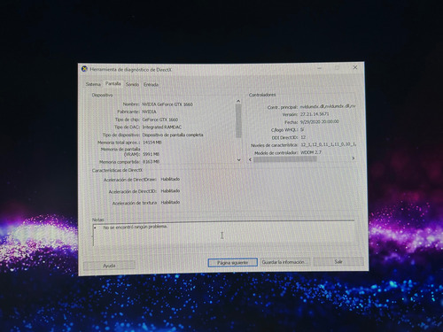Click the DirectX diagnostic tool title icon
This screenshot has height=332, width=443.
84,69
